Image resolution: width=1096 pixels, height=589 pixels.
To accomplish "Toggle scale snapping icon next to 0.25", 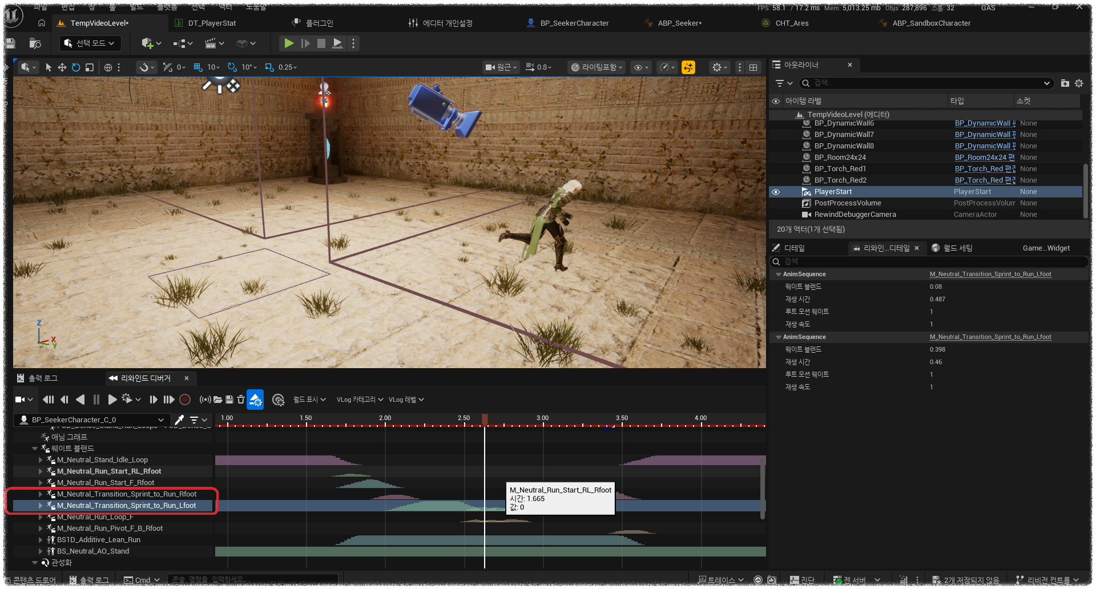I will (269, 67).
